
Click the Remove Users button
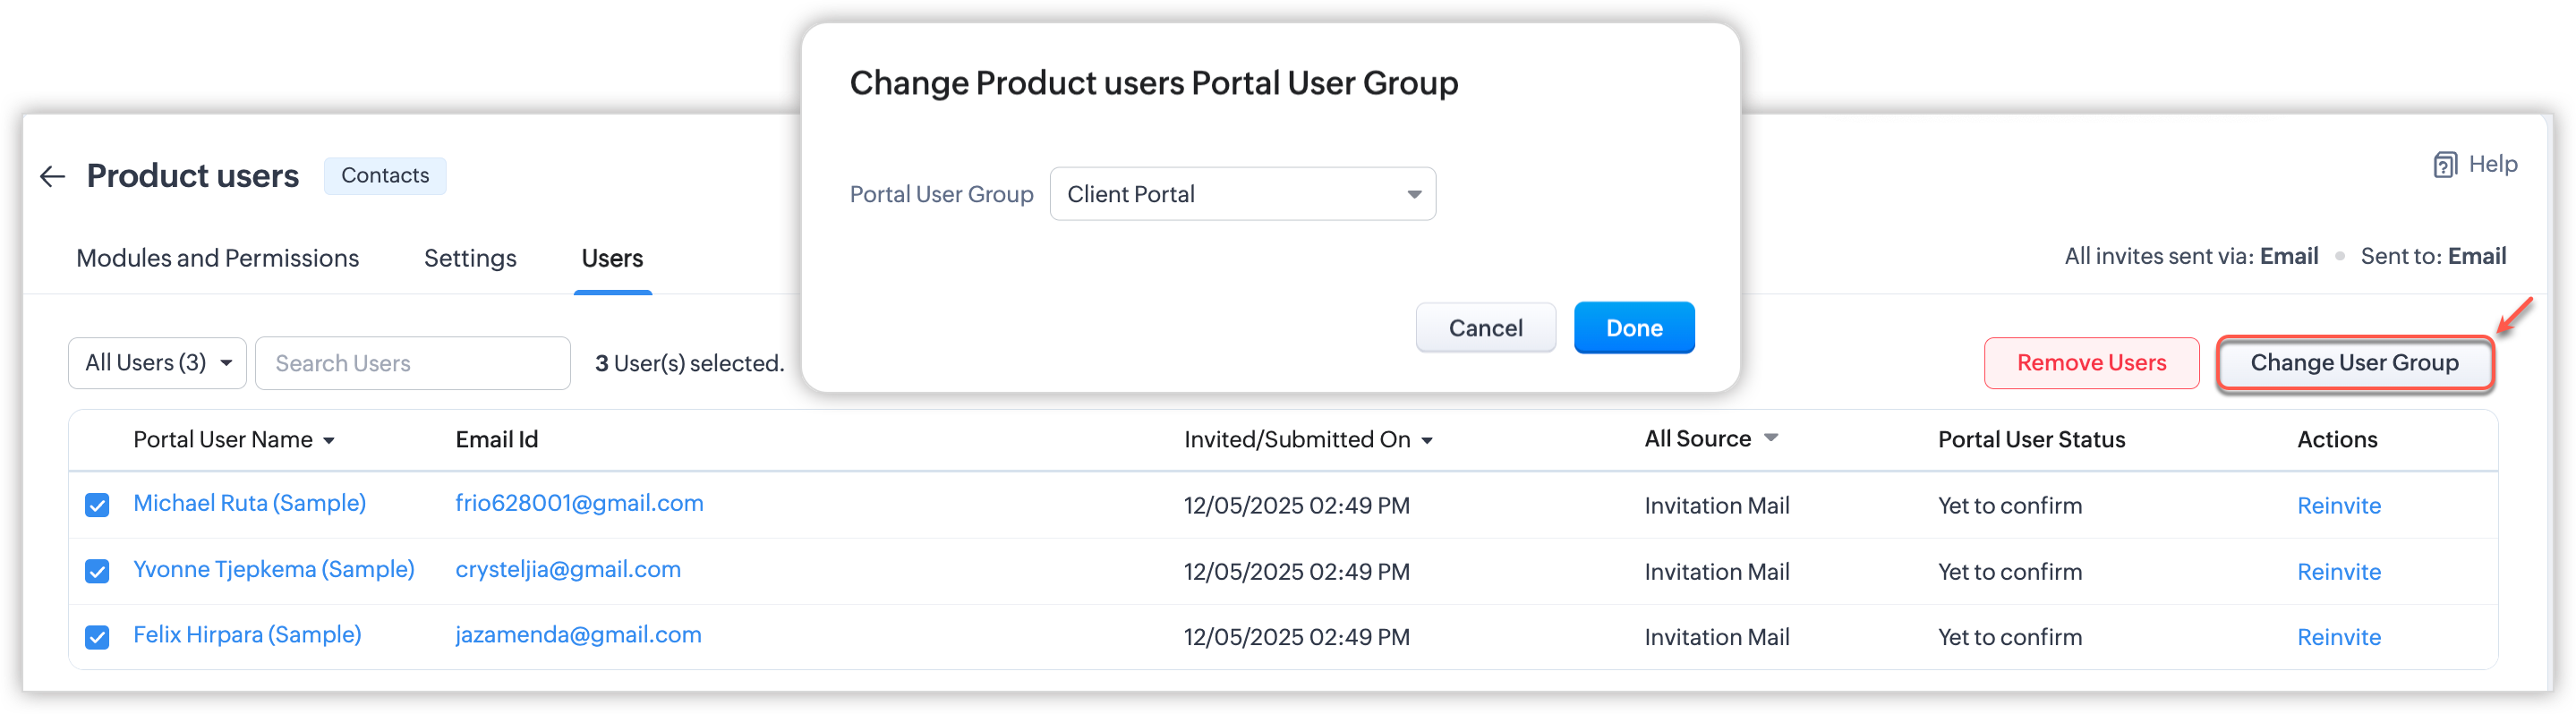click(2091, 363)
